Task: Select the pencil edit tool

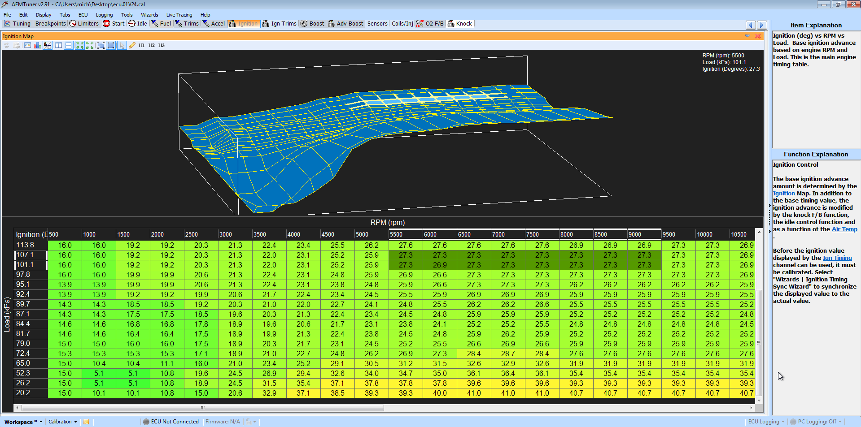Action: click(x=132, y=45)
